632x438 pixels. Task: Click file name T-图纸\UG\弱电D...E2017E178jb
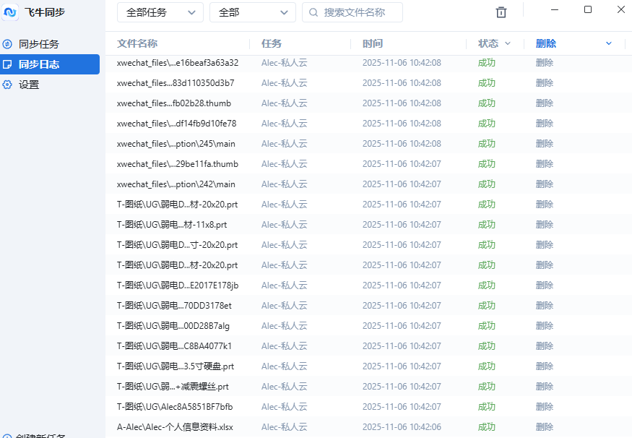(x=178, y=285)
